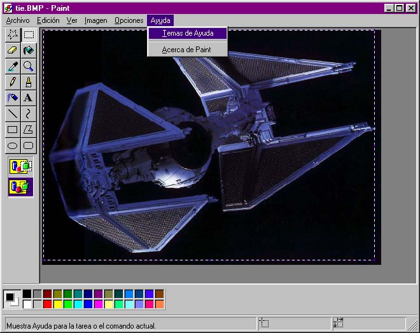Image resolution: width=420 pixels, height=333 pixels.
Task: Pick the white color swatch
Action: pos(27,304)
